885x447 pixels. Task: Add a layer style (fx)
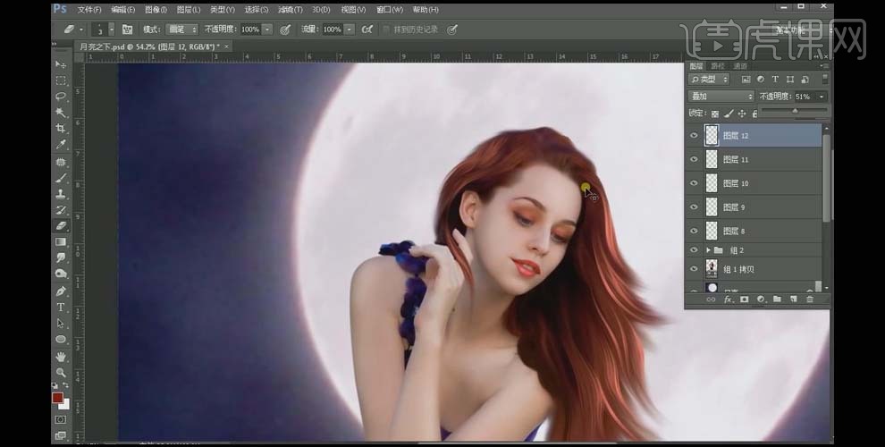728,299
